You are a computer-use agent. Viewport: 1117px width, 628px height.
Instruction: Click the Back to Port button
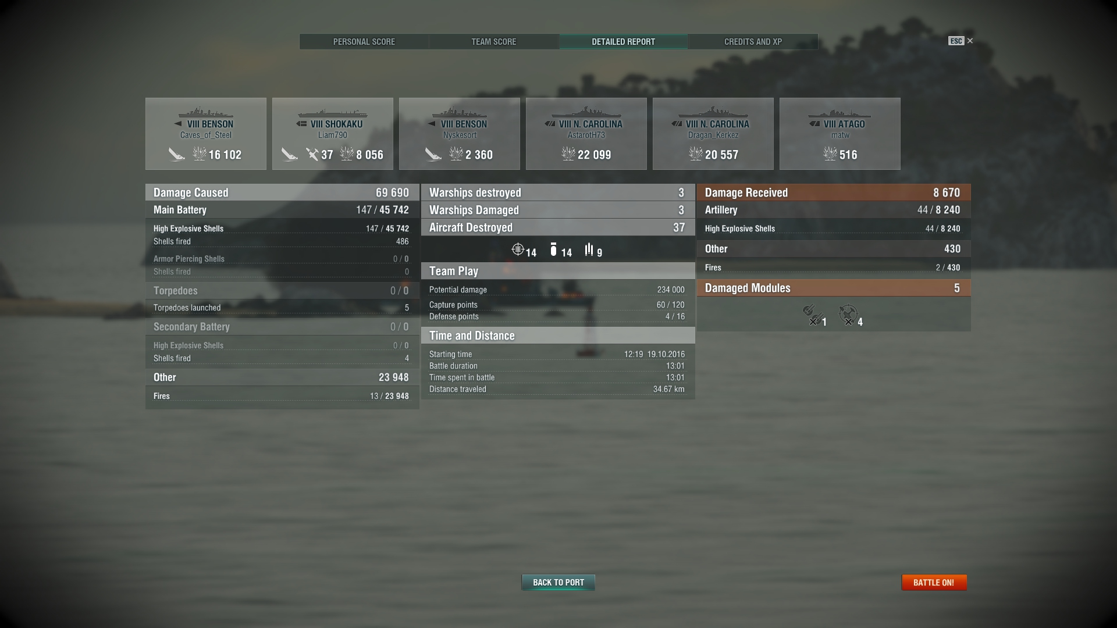558,582
